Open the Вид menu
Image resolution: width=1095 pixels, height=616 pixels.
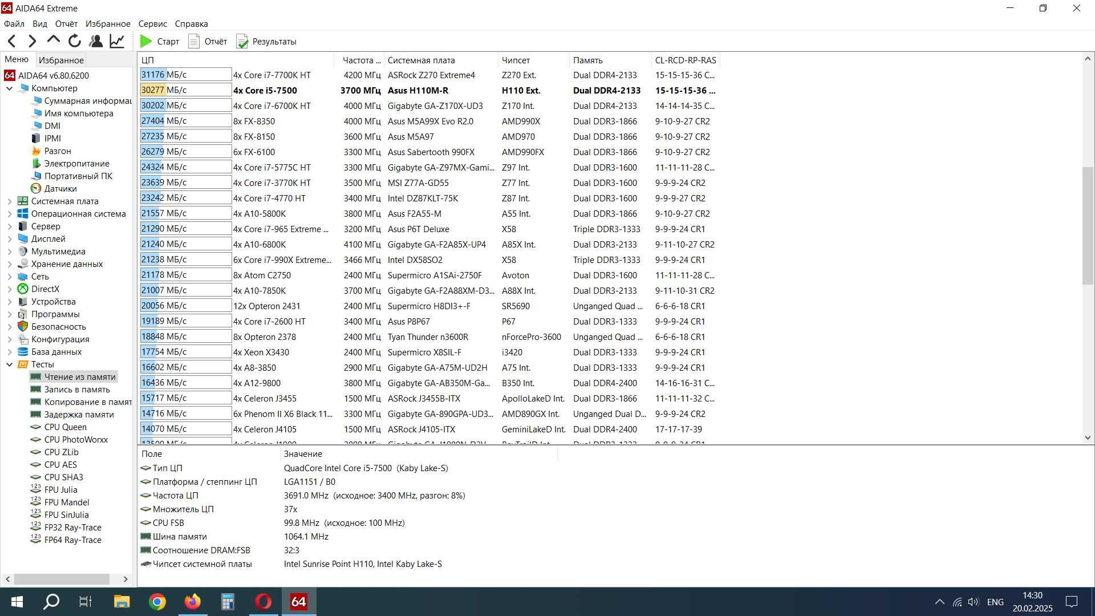40,23
